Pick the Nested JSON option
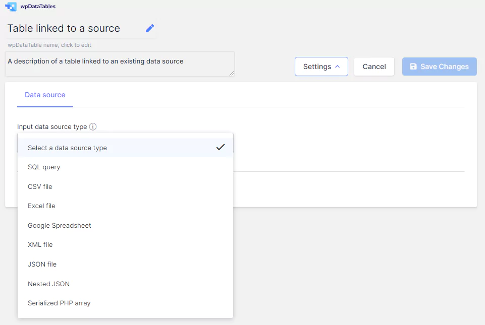The width and height of the screenshot is (485, 325). pos(125,284)
